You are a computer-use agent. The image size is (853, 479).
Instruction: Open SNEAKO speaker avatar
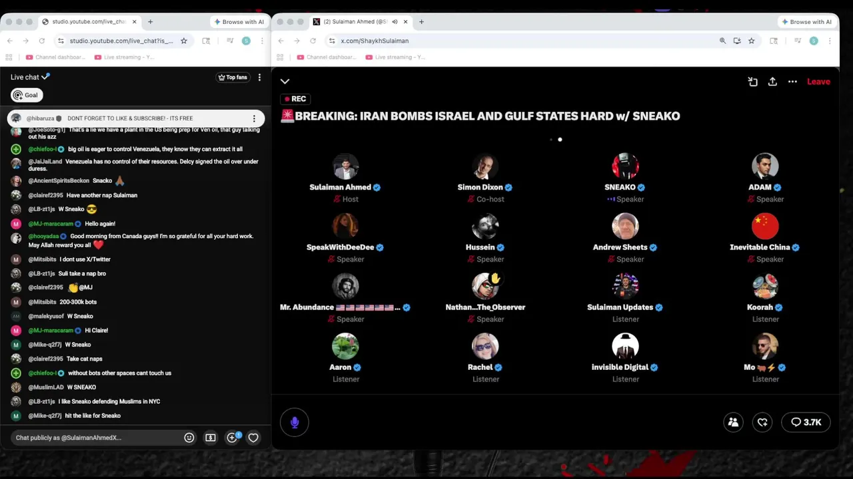[625, 166]
